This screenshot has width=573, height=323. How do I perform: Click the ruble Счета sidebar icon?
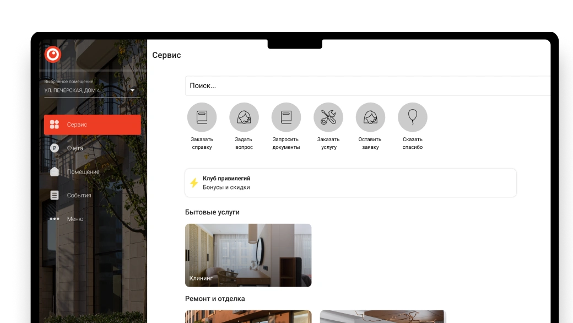pyautogui.click(x=54, y=148)
